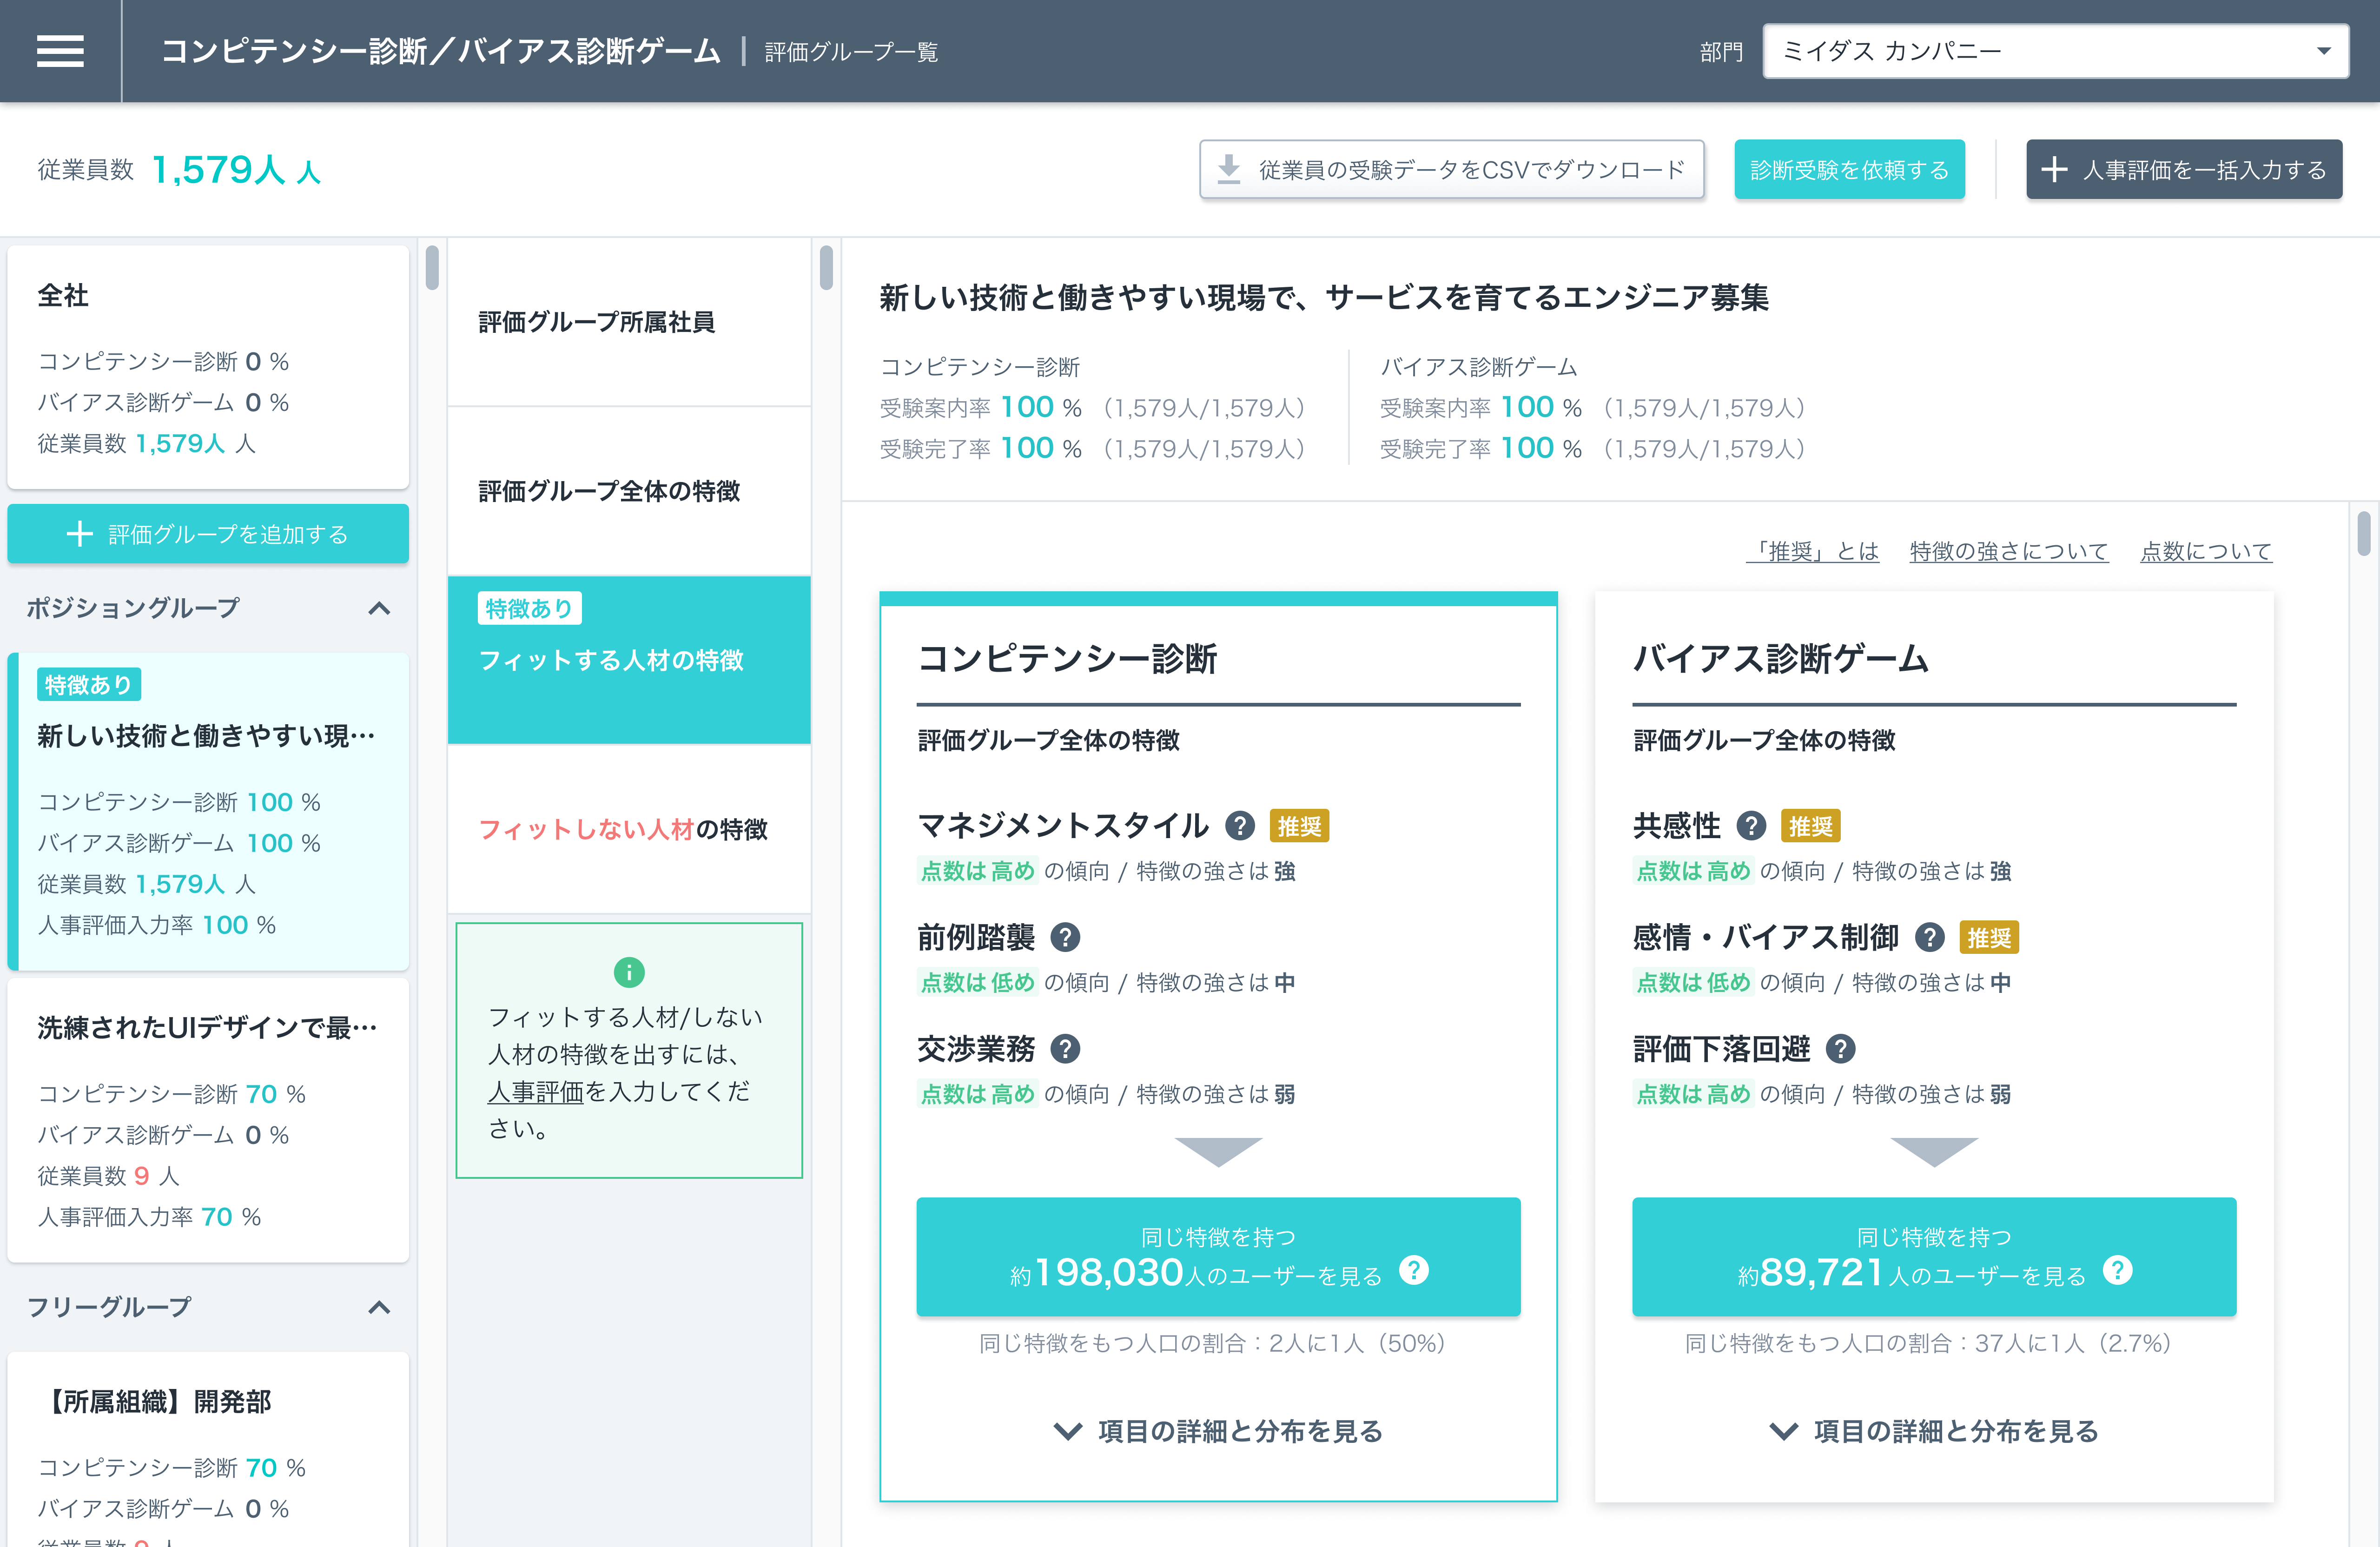Select 新しい技術と働きやすい現… group card
This screenshot has width=2380, height=1547.
[x=208, y=812]
